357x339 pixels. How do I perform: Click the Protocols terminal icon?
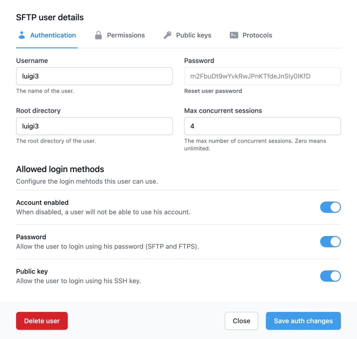234,35
